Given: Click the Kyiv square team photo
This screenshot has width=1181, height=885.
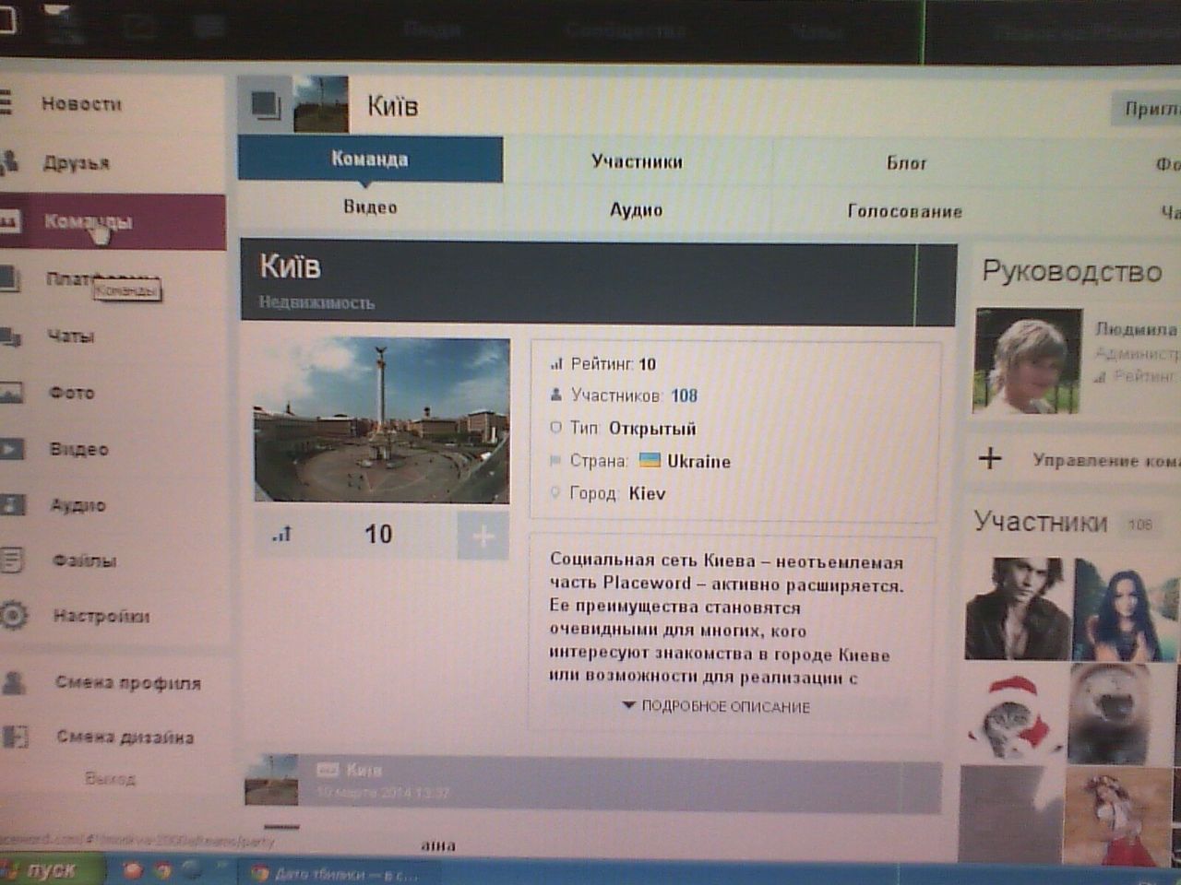Looking at the screenshot, I should pyautogui.click(x=381, y=420).
